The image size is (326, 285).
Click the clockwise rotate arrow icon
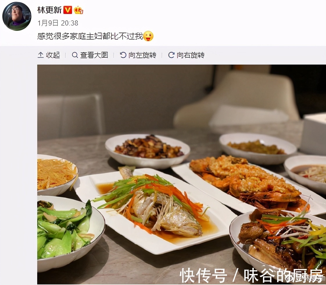pos(171,55)
